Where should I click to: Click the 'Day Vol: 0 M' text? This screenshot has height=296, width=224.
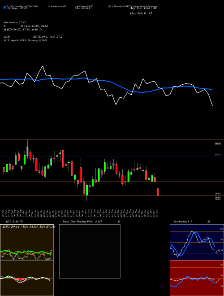[141, 13]
